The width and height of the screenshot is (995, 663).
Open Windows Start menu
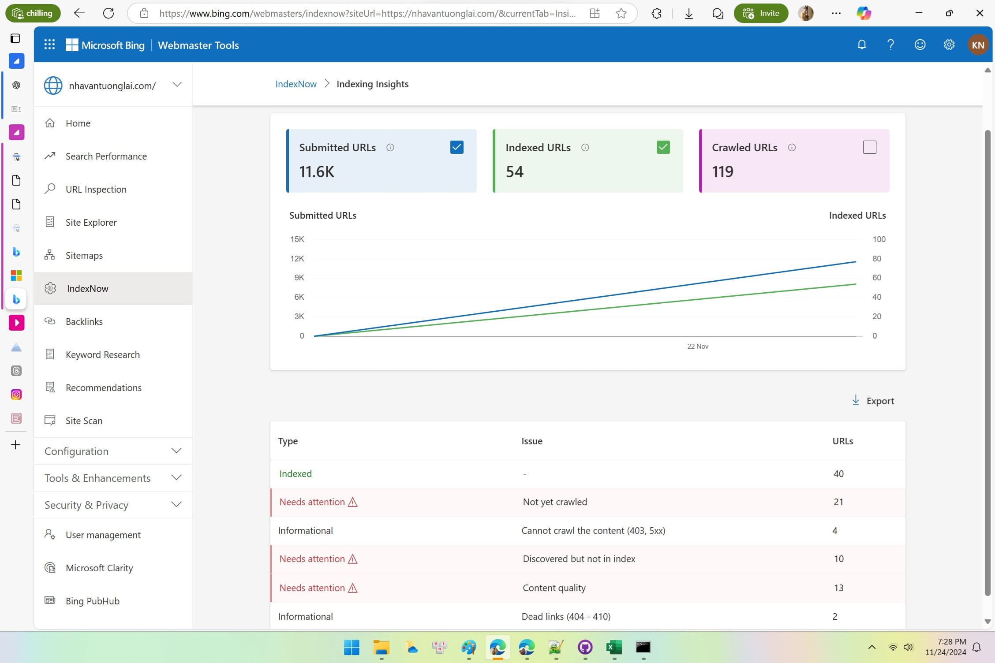click(352, 647)
